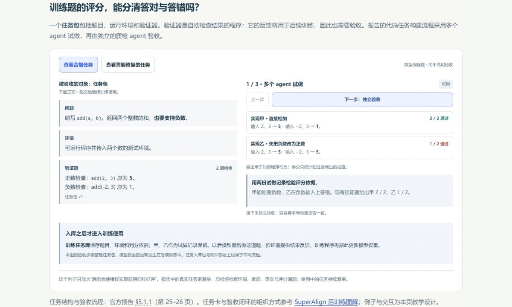Click the 问题 card heading

[x=69, y=108]
